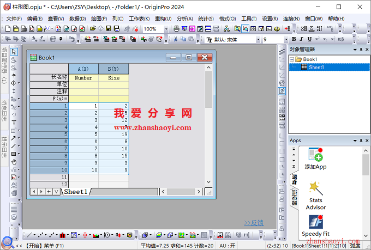Select the Pointer tool
The height and width of the screenshot is (250, 371).
tap(14, 52)
